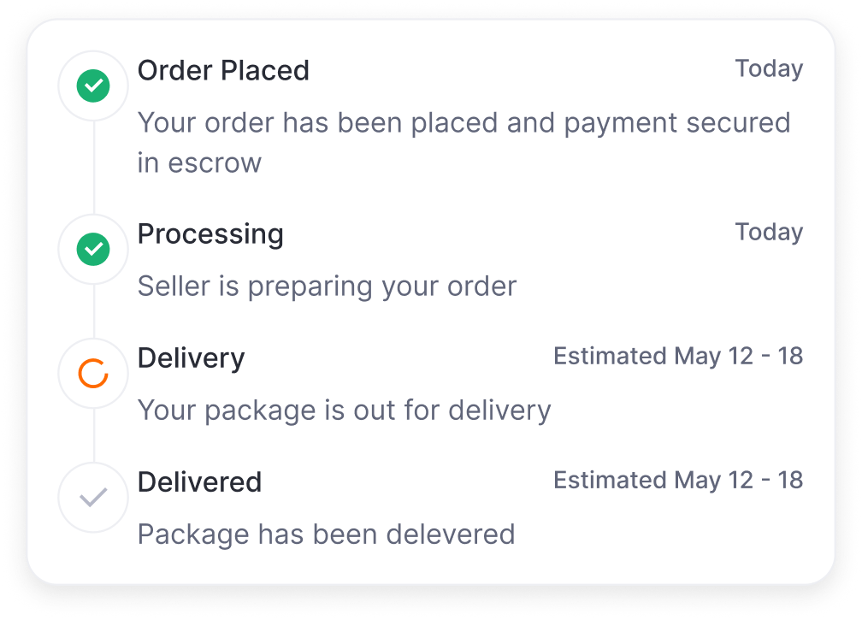Click the green checkmark beside Processing
Screen dimensions: 862x620
click(92, 249)
